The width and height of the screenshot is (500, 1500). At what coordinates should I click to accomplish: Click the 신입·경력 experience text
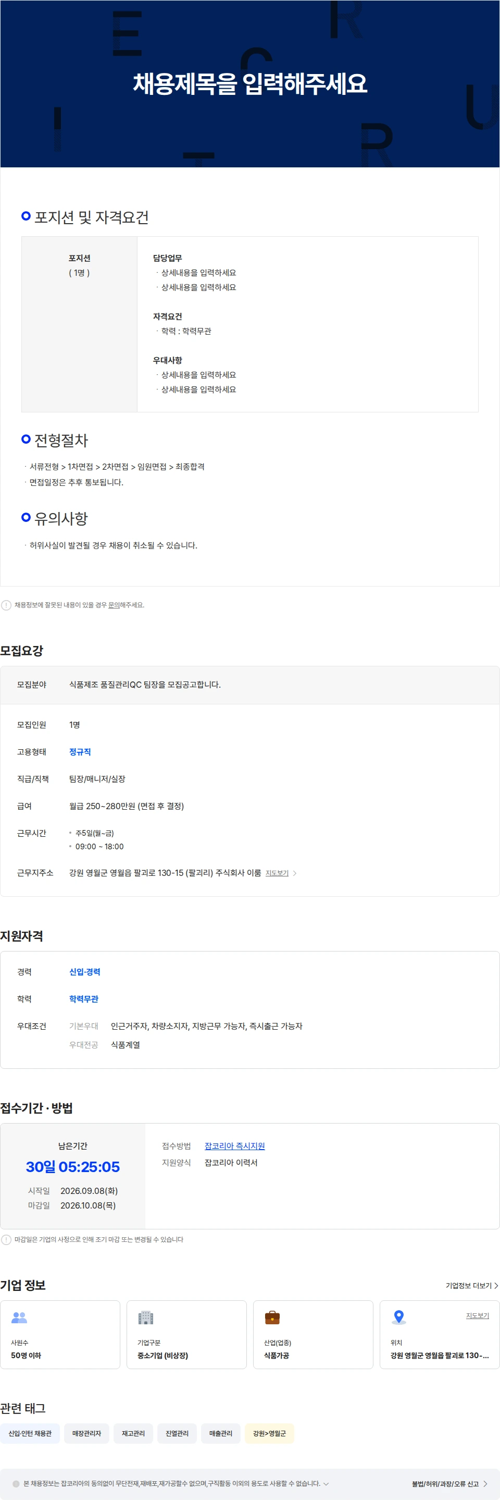(84, 972)
